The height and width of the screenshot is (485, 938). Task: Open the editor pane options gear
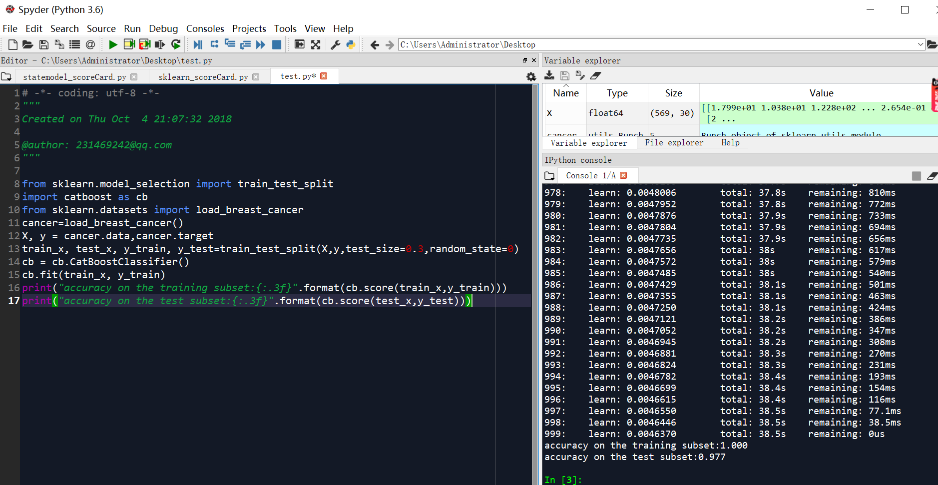pyautogui.click(x=531, y=77)
